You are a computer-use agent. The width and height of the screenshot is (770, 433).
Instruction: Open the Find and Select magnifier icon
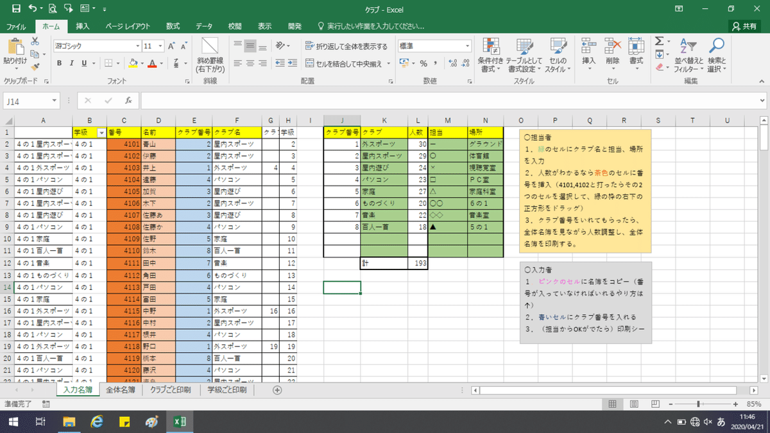716,46
